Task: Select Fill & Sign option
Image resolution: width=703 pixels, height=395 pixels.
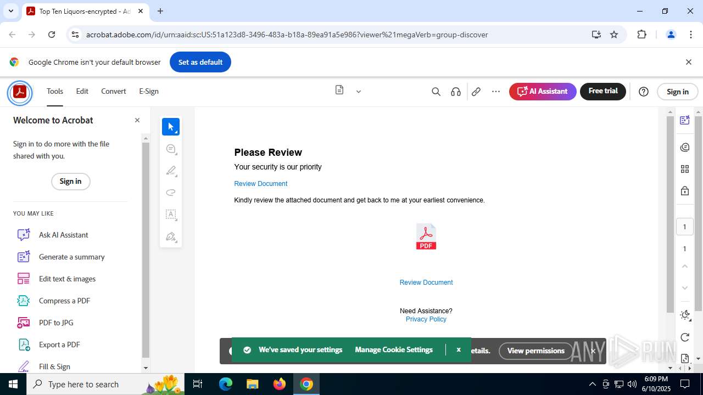Action: 54,366
